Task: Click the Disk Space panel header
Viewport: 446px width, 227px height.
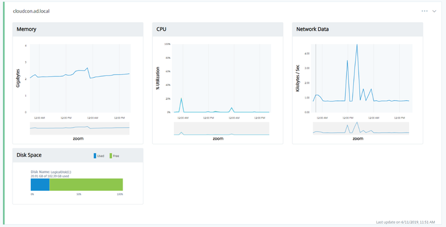Action: 78,155
